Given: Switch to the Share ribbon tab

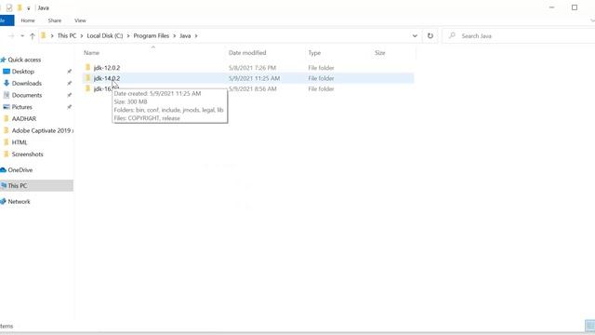Looking at the screenshot, I should click(x=55, y=20).
